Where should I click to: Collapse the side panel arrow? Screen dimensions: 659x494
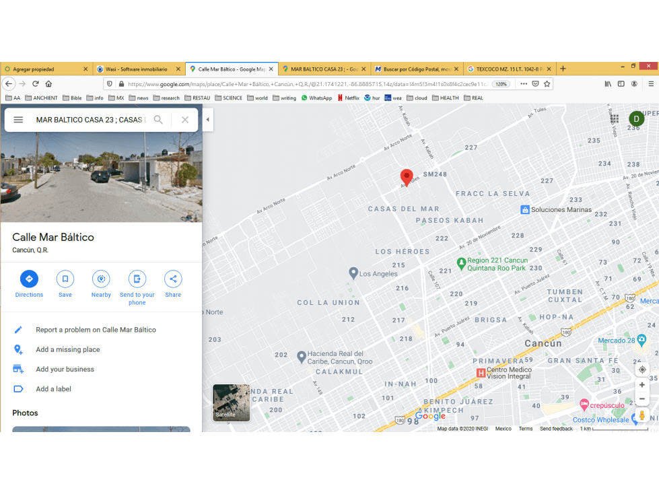207,119
